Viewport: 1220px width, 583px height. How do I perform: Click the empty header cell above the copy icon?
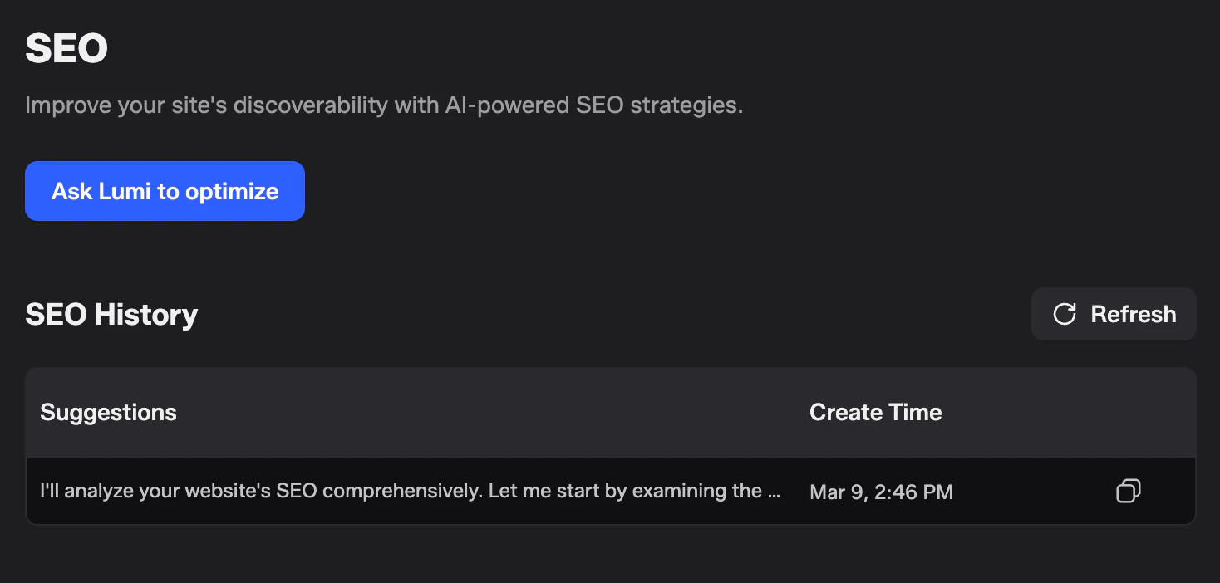(x=1128, y=412)
